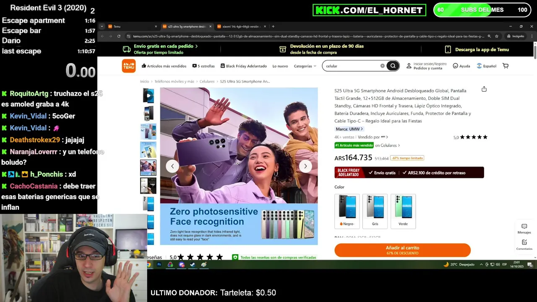Click Teléfonos móviles y más breadcrumb

click(174, 81)
